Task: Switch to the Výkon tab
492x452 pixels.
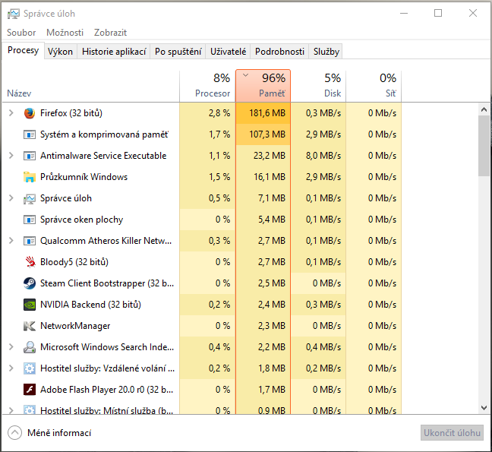Action: tap(60, 52)
